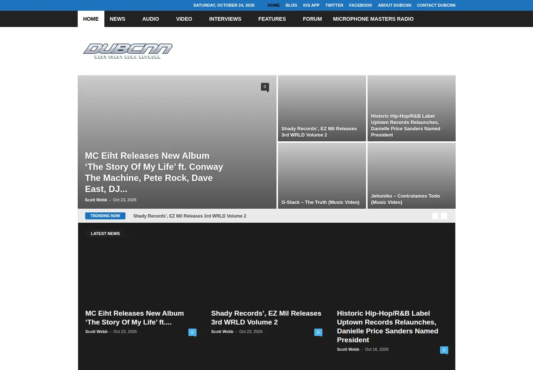The height and width of the screenshot is (370, 533).
Task: Open MICROPHONE MASTERS RADIO page
Action: tap(373, 19)
